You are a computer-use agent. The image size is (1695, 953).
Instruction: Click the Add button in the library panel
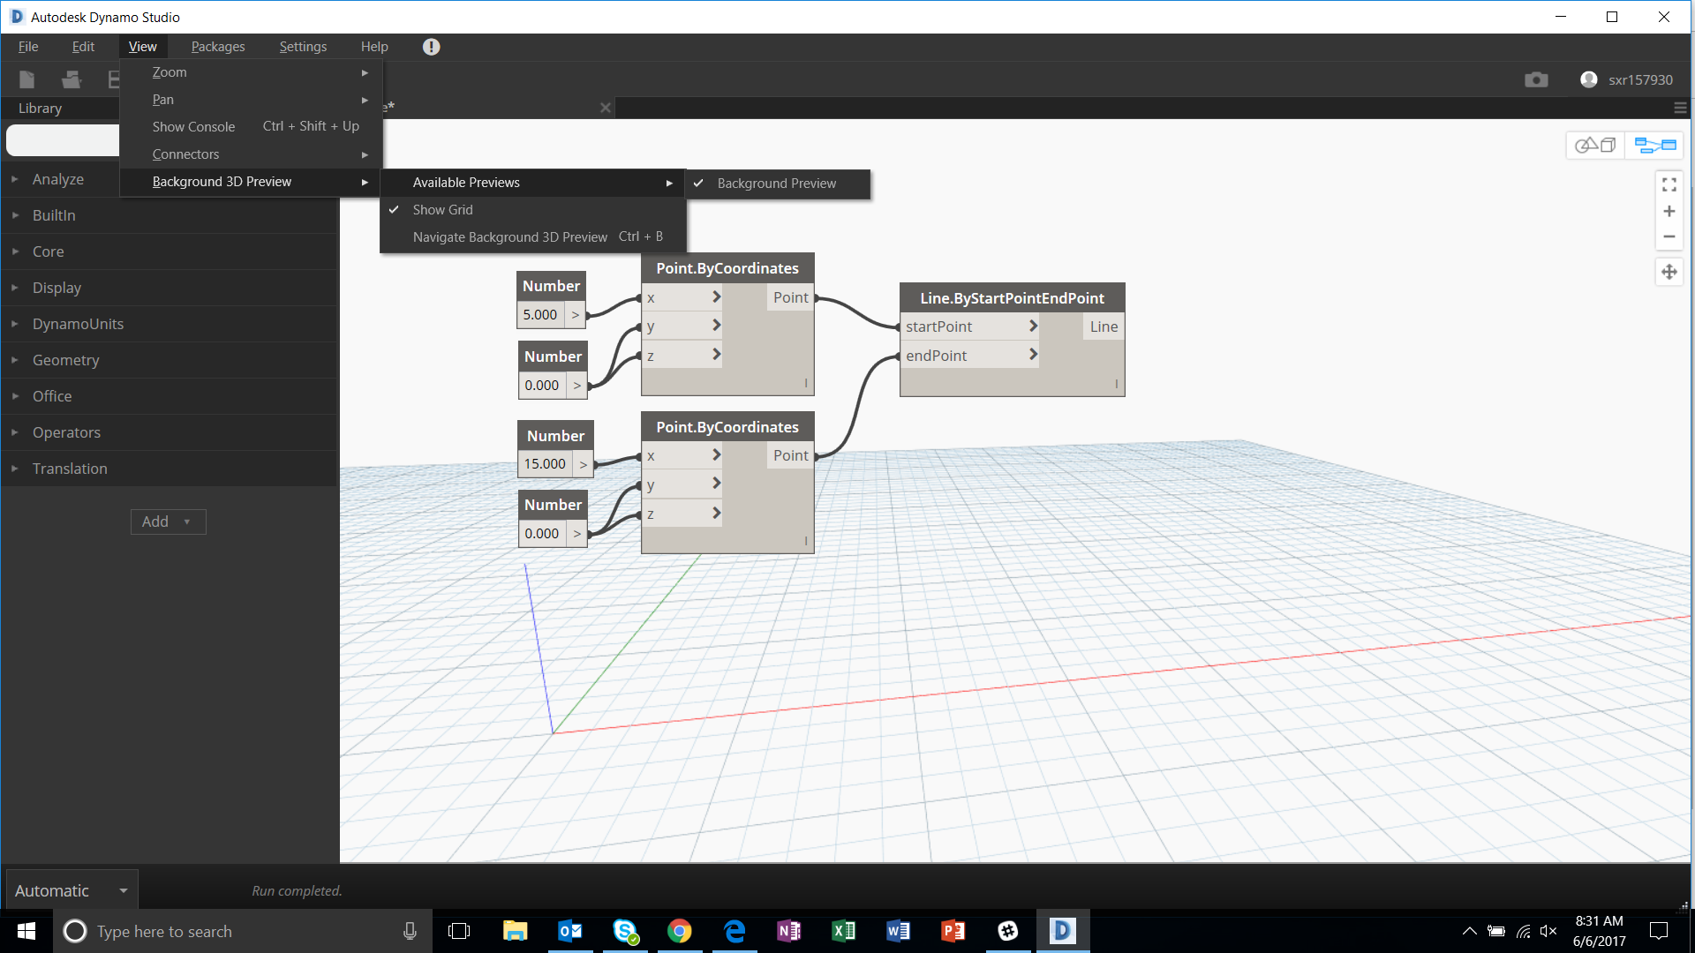(168, 522)
